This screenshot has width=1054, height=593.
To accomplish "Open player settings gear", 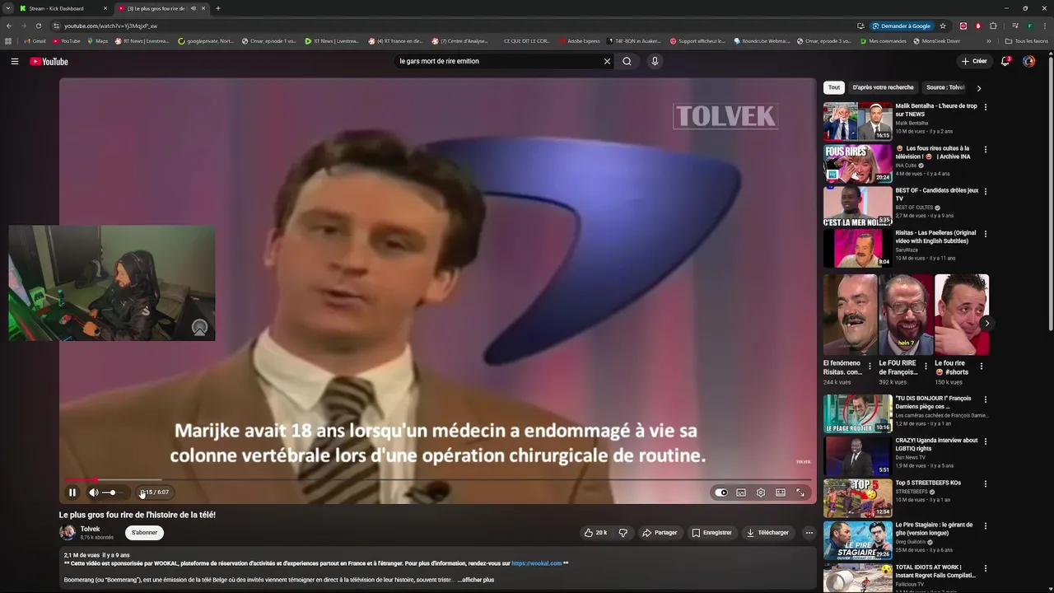I will click(761, 493).
